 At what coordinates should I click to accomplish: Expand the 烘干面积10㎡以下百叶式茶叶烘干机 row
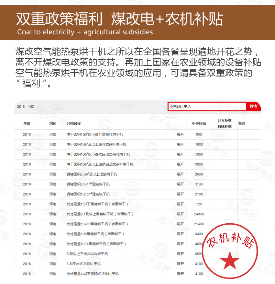click(x=180, y=135)
